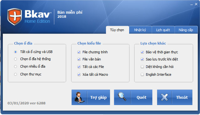Viewport: 200px width, 115px height.
Task: Click the Bản miễn phí 2018 text
Action: pyautogui.click(x=70, y=14)
